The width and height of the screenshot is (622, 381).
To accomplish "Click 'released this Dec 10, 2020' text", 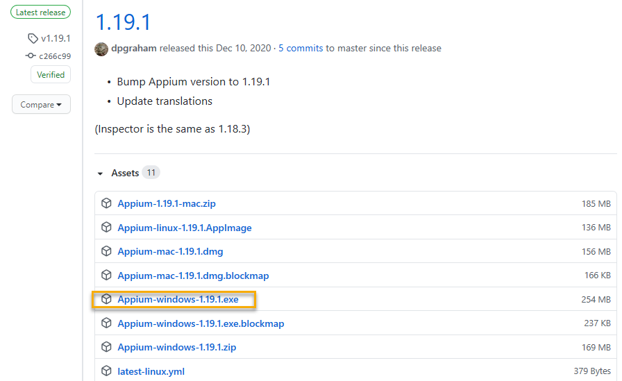I will pyautogui.click(x=215, y=49).
